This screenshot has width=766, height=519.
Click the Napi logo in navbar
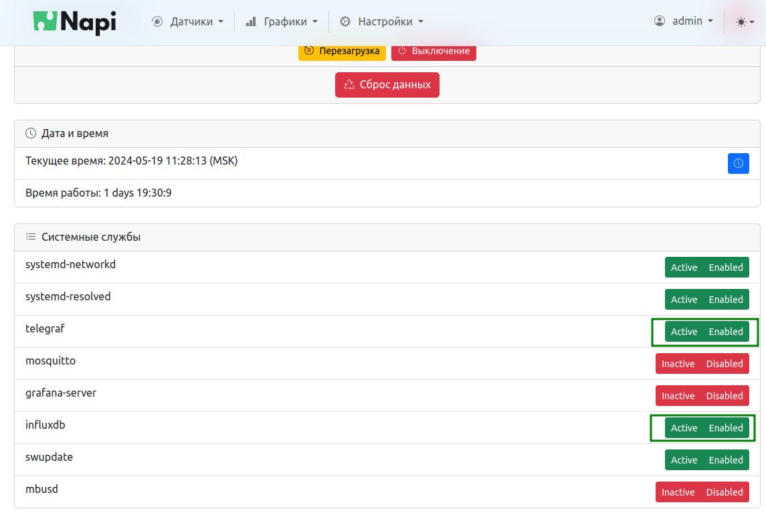[x=75, y=22]
